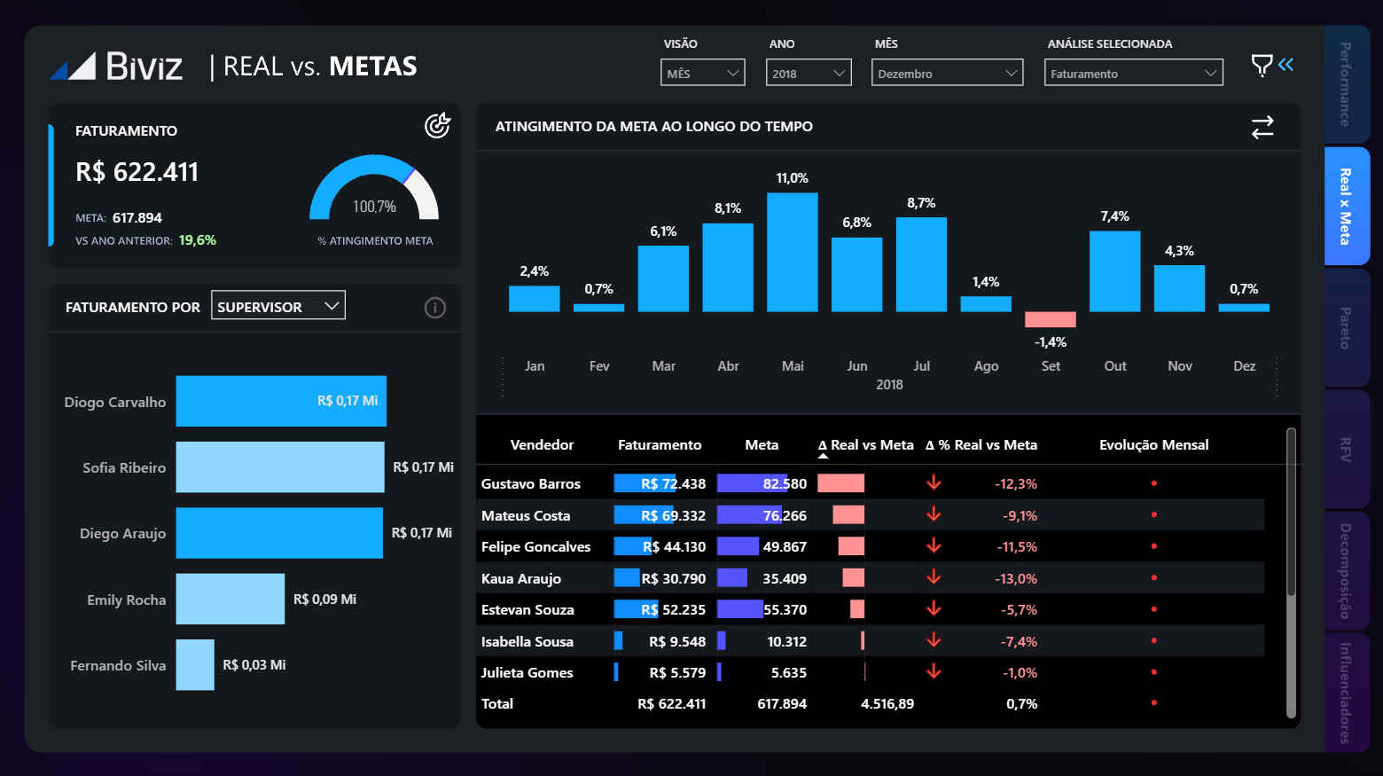Screen dimensions: 1383x776
Task: Open the Decomposição tab
Action: [x=1347, y=571]
